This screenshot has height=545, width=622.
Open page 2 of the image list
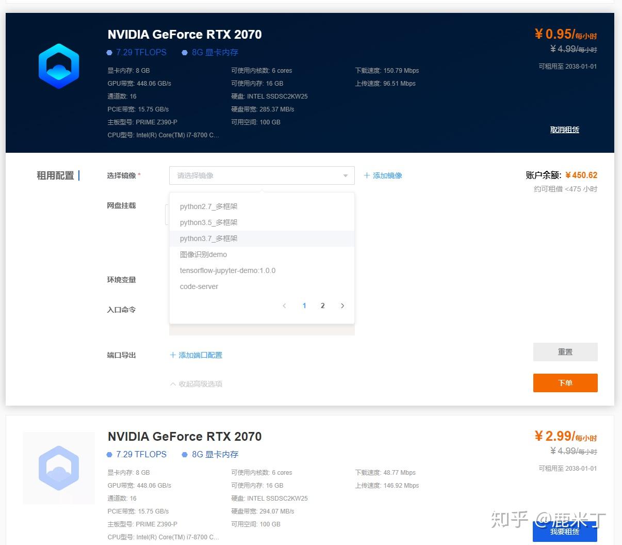tap(323, 306)
